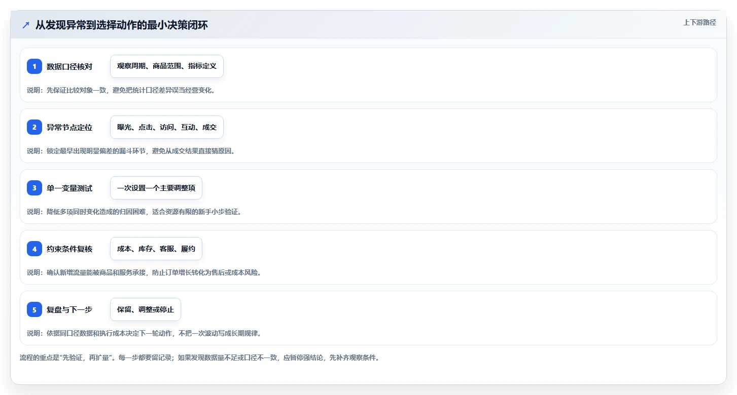Viewport: 737px width, 395px height.
Task: Click the step label 约束条件复核
Action: click(x=69, y=249)
